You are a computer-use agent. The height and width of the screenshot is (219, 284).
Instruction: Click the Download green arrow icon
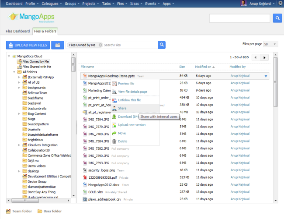(x=114, y=117)
